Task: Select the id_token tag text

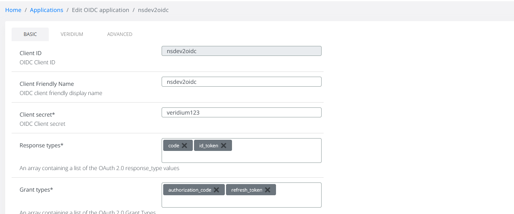Action: click(x=208, y=146)
